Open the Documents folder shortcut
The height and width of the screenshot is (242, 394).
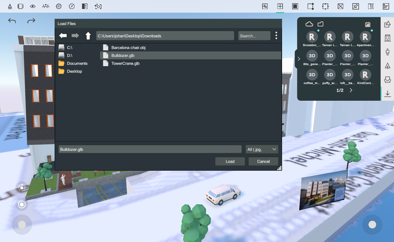(x=77, y=63)
